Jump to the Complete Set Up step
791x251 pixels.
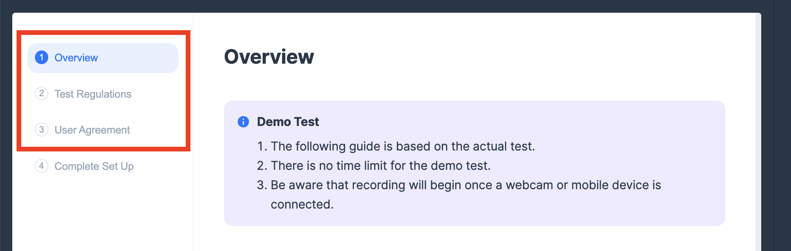tap(94, 166)
